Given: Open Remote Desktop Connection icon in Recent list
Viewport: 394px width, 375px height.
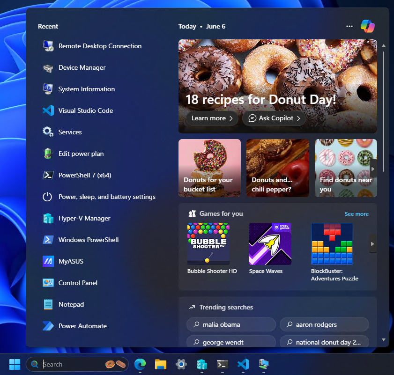Looking at the screenshot, I should (48, 46).
